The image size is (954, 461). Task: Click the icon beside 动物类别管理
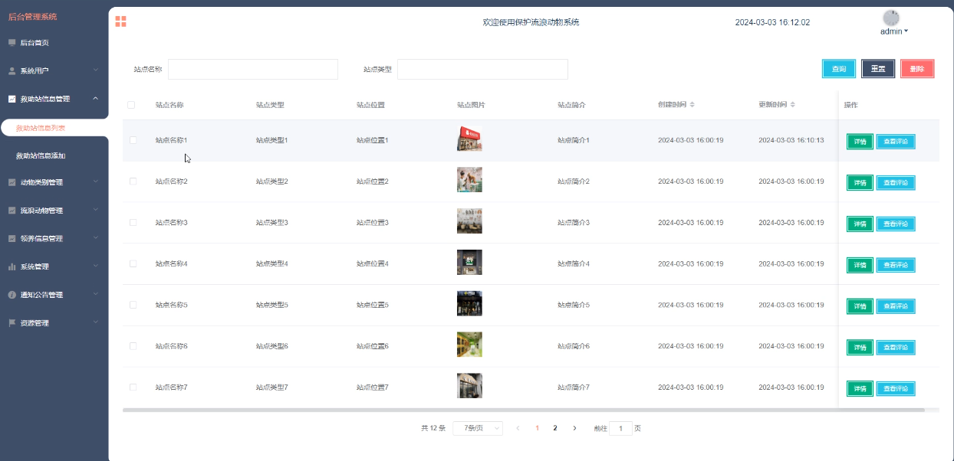click(x=12, y=182)
